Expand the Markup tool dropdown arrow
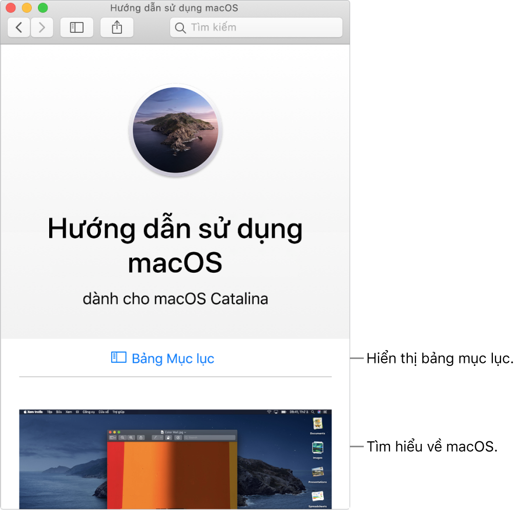The width and height of the screenshot is (519, 510). 161,437
